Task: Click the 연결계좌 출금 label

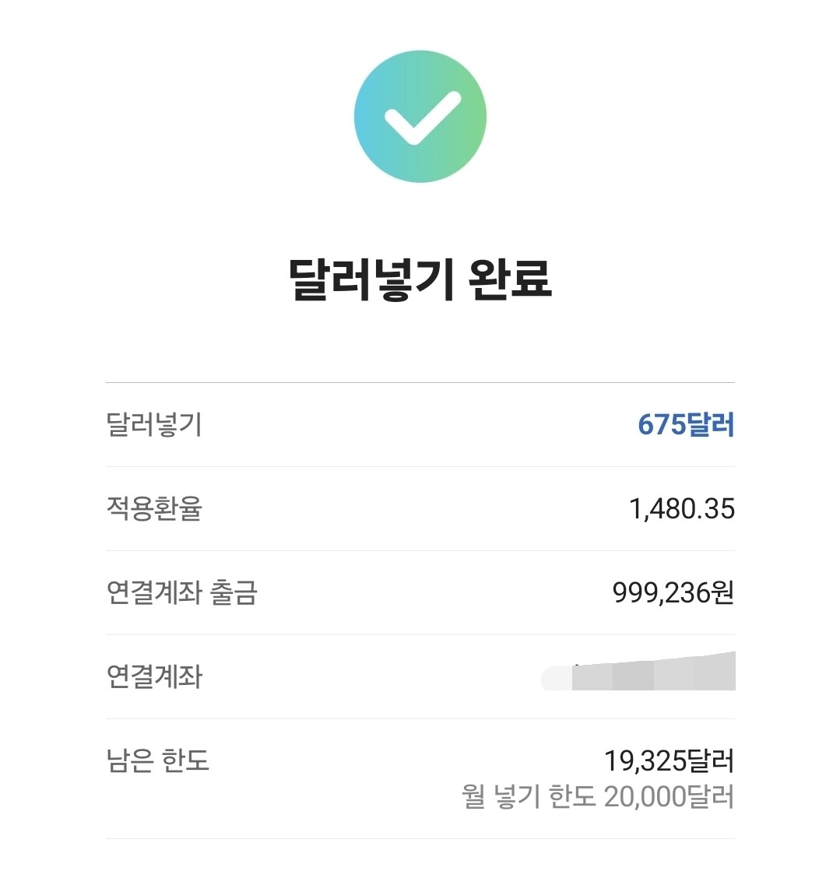Action: coord(181,593)
